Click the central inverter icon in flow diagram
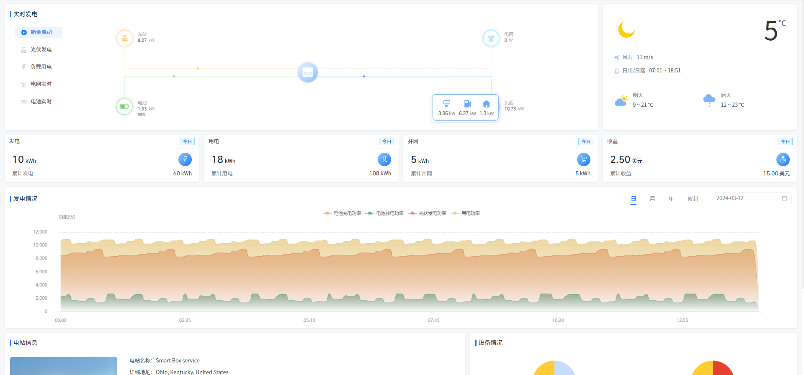This screenshot has width=804, height=375. coord(308,73)
